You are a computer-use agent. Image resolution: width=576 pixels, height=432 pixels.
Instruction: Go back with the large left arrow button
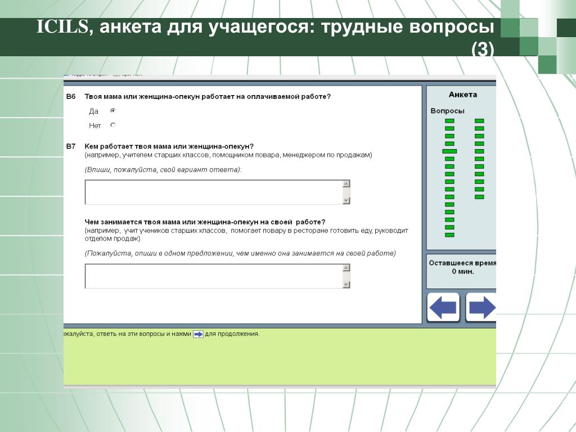click(444, 307)
